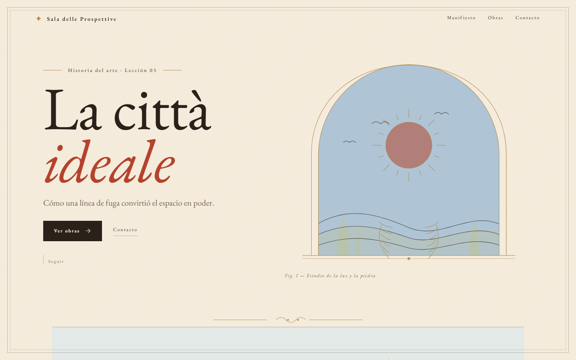
Task: Click the tagline 'Cómo una línea de fuga convirtió el espacio en poder.'
Action: click(x=128, y=203)
